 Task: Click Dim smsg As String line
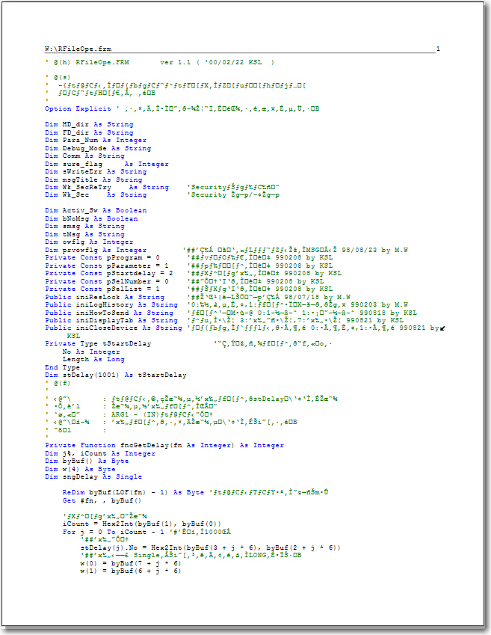click(x=84, y=227)
